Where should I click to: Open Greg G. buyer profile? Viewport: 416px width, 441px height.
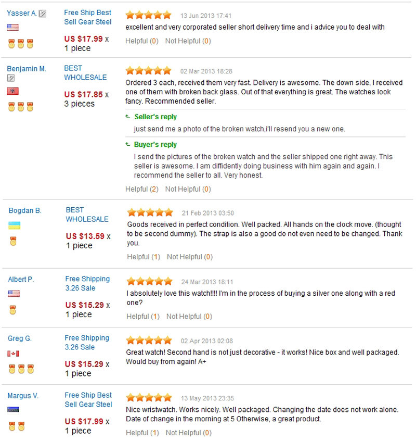(20, 338)
